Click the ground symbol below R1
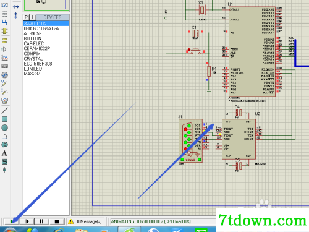The image size is (309, 232). [x=209, y=91]
